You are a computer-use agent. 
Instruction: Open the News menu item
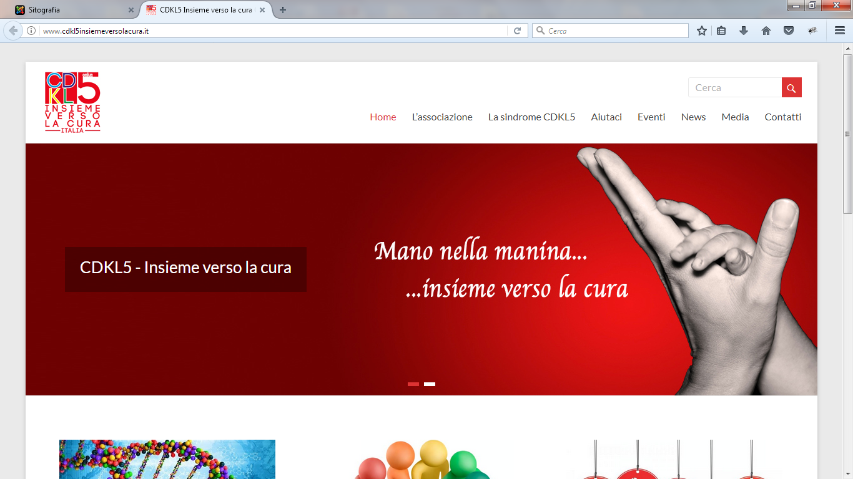(693, 117)
